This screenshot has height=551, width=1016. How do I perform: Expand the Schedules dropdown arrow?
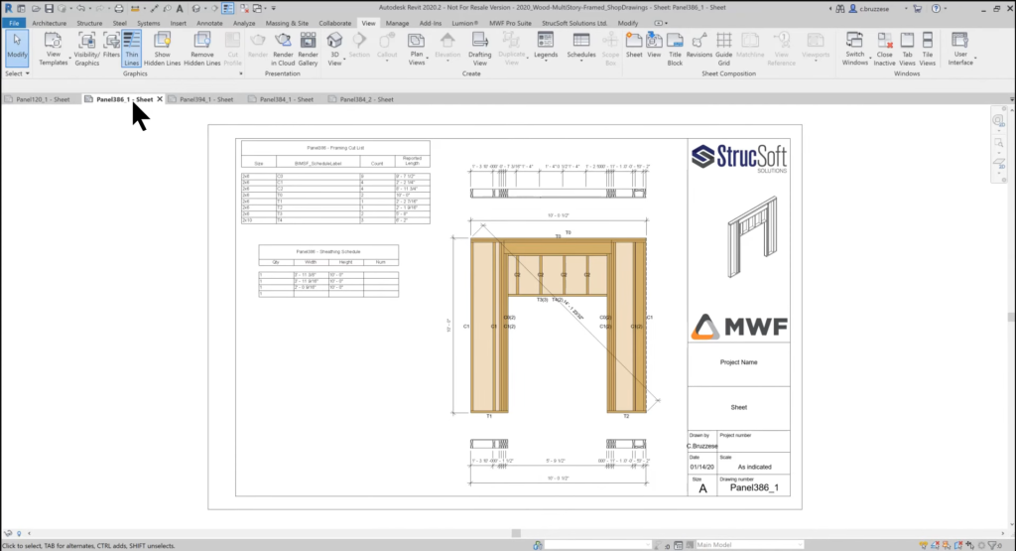(581, 62)
